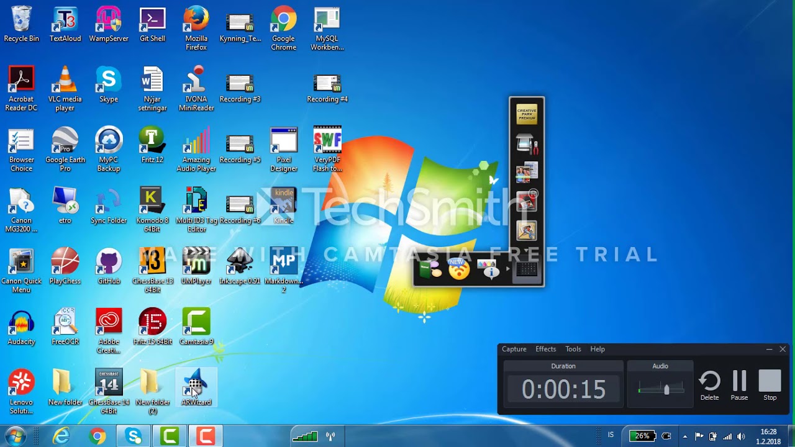
Task: Open the scanner utility icon in Canon menu
Action: click(527, 144)
